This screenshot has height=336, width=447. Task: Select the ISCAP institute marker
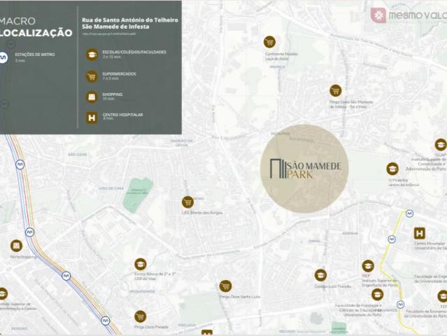441,144
